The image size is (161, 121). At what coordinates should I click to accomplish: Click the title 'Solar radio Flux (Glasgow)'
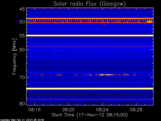[x=90, y=4]
